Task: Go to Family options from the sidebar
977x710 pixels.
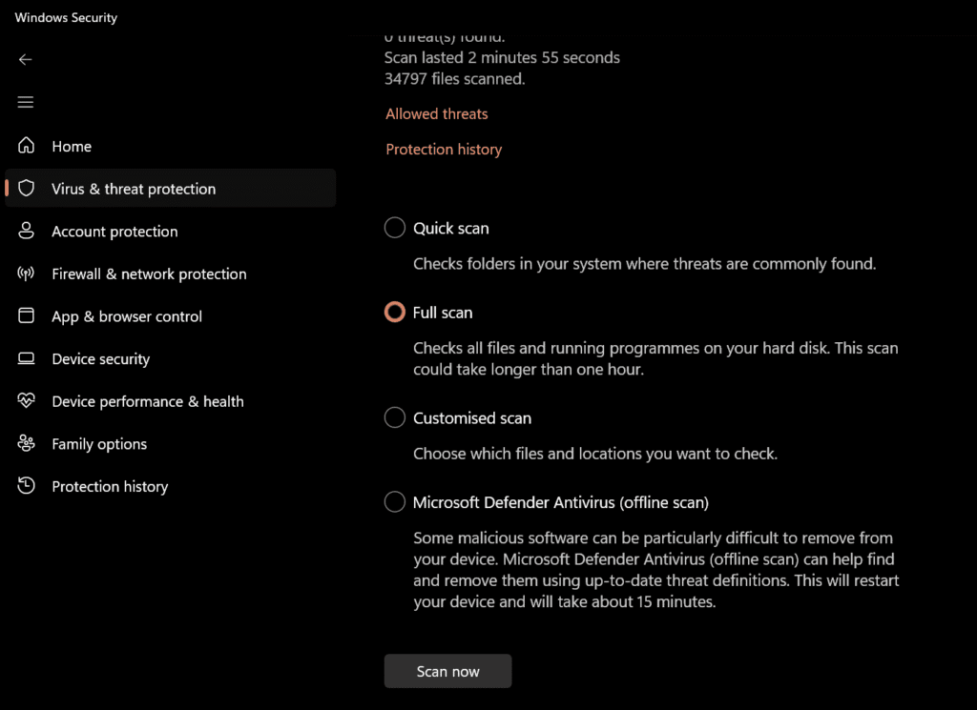Action: pyautogui.click(x=99, y=443)
